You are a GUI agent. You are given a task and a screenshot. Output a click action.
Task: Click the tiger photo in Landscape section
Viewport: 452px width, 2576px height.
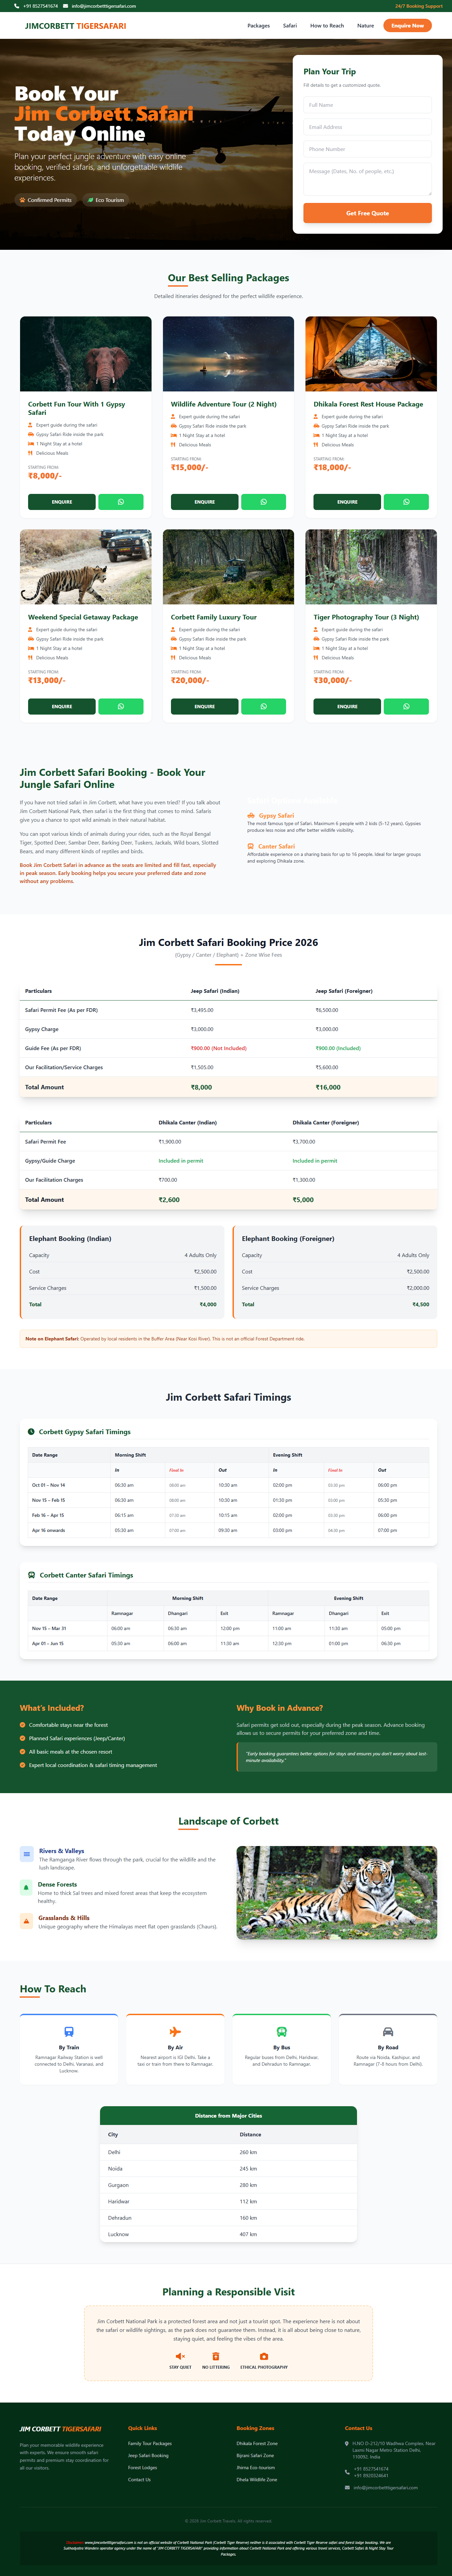337,1893
